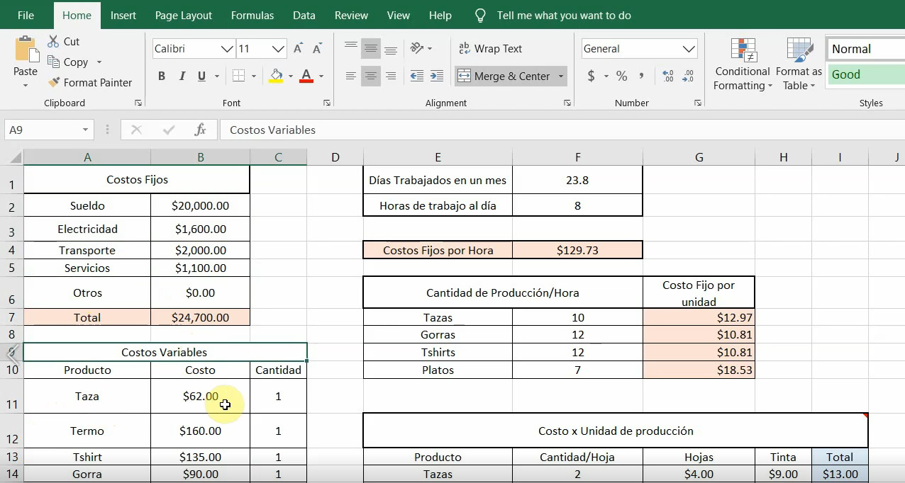Apply the percent style format
Image resolution: width=905 pixels, height=483 pixels.
click(x=621, y=76)
